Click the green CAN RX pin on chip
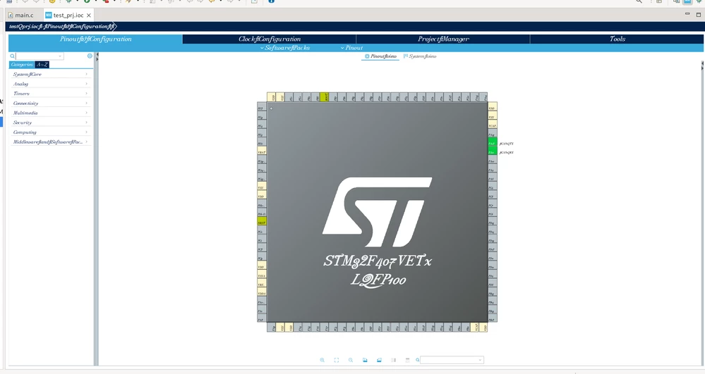Image resolution: width=705 pixels, height=374 pixels. click(x=493, y=152)
